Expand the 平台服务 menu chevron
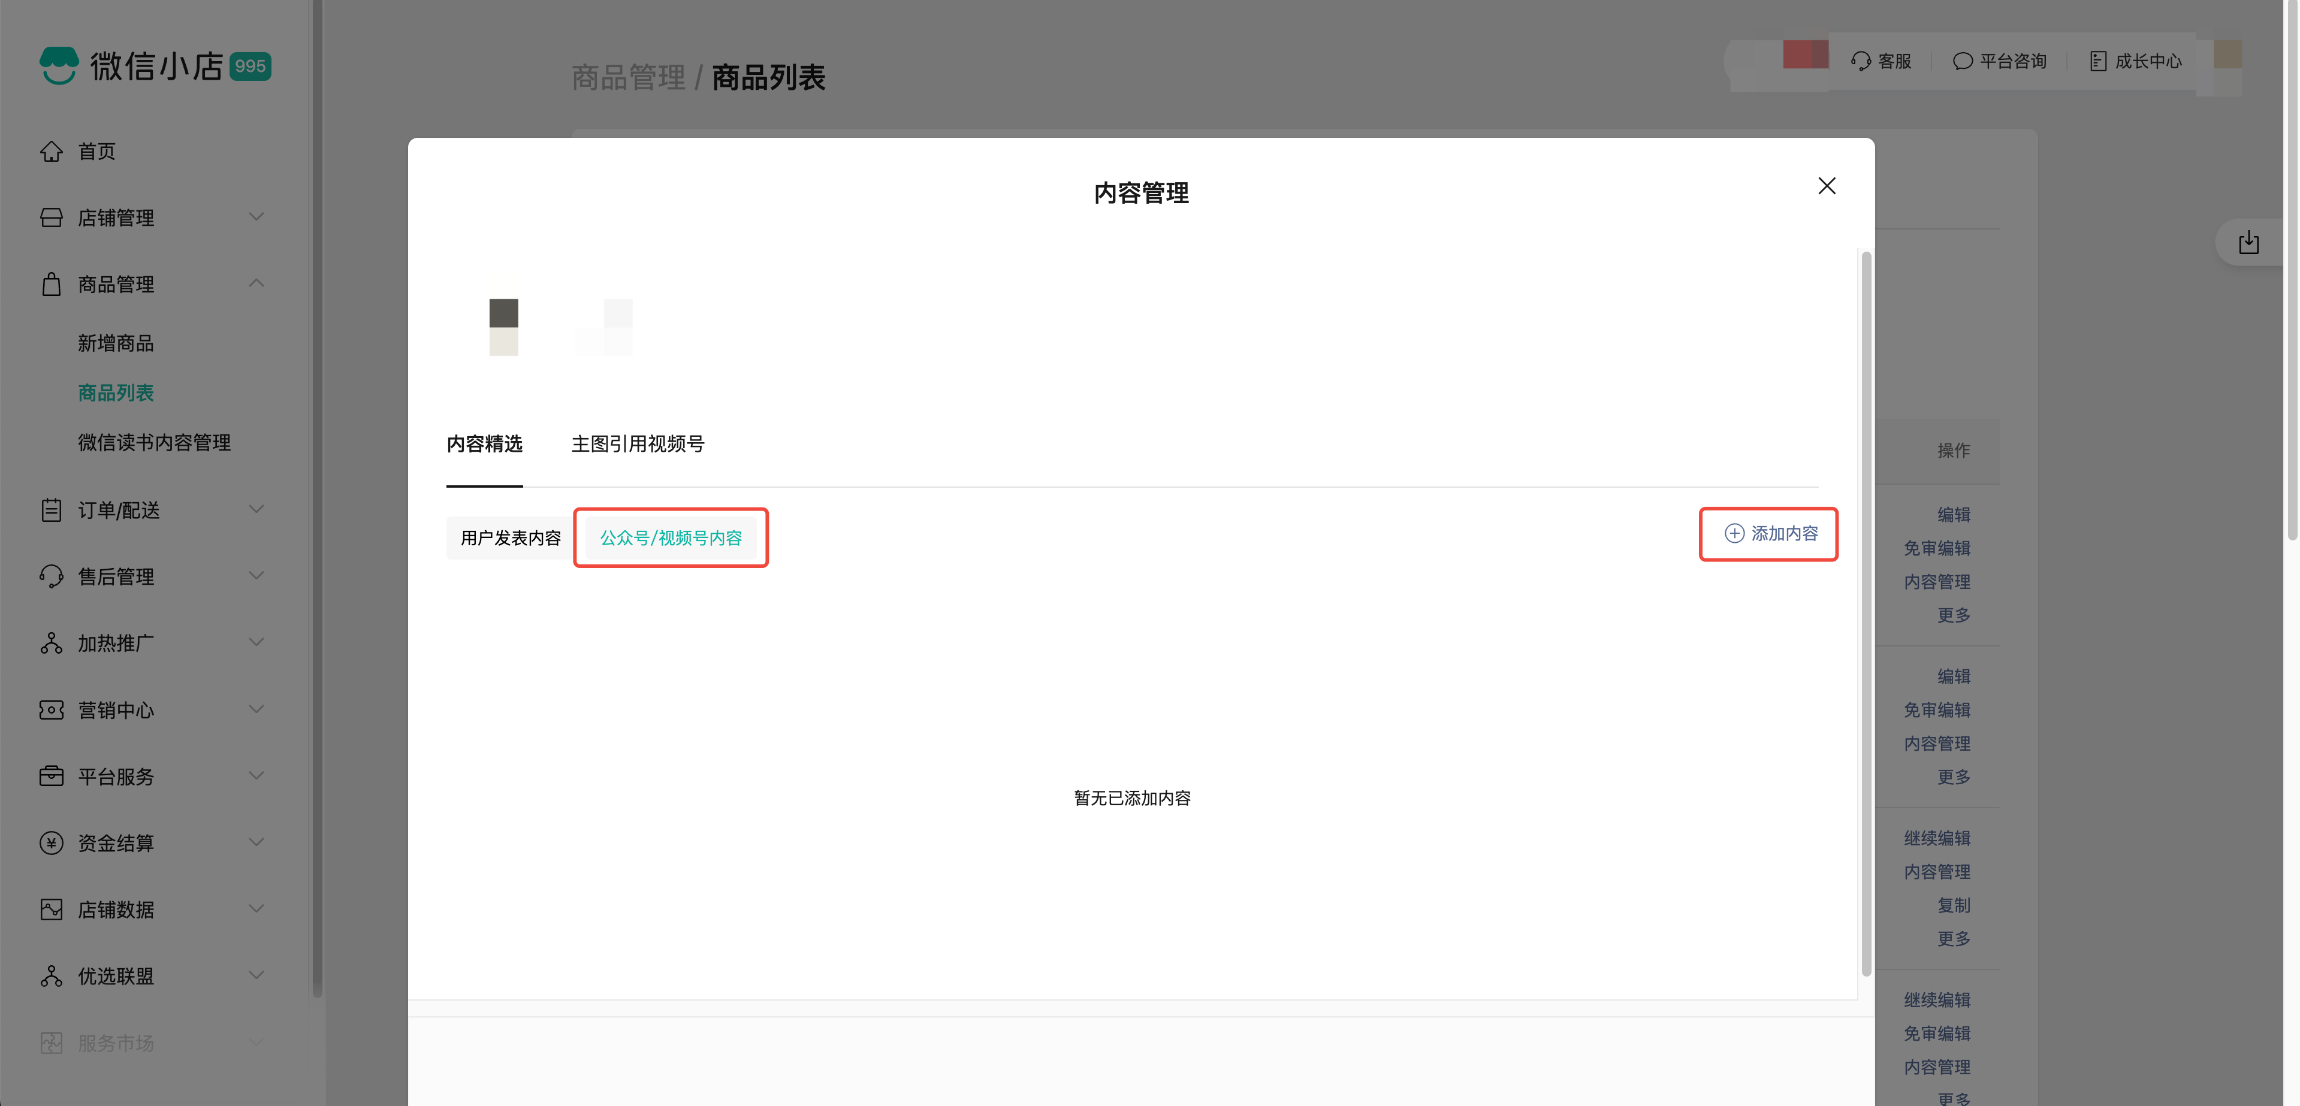Viewport: 2300px width, 1106px height. (256, 776)
